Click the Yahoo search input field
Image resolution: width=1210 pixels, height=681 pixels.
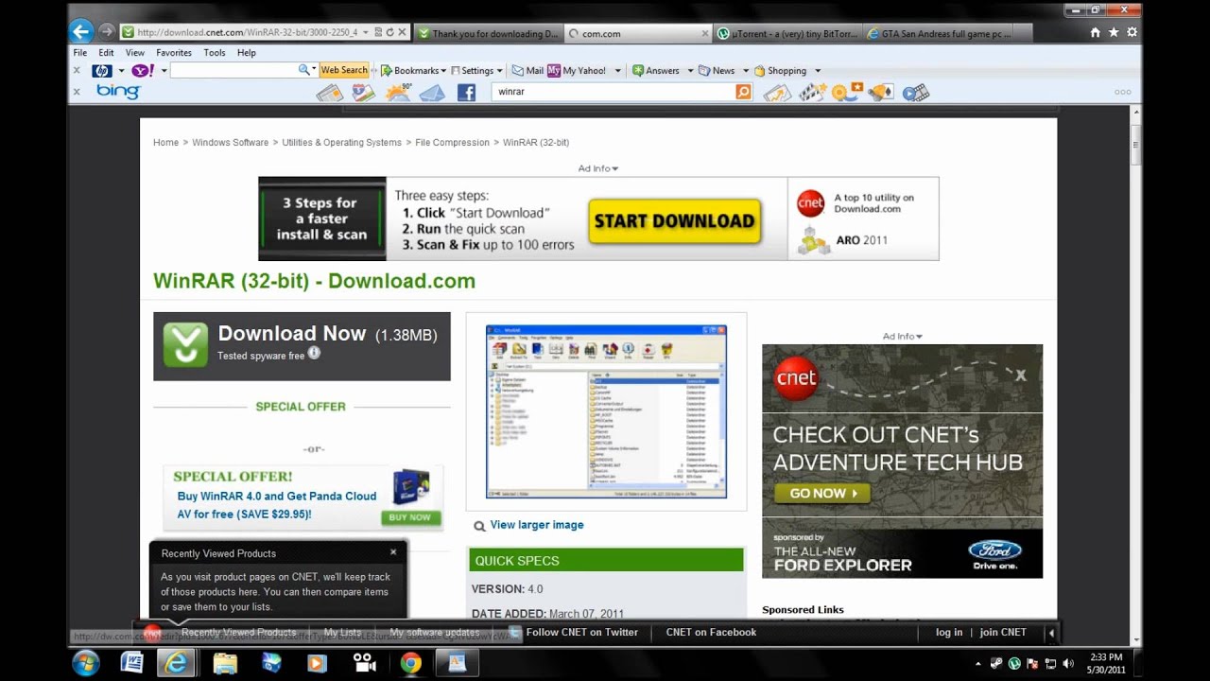(x=234, y=70)
